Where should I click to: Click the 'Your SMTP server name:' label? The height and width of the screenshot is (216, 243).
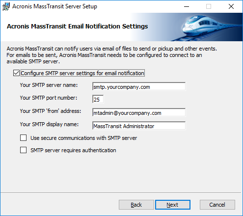coord(49,85)
